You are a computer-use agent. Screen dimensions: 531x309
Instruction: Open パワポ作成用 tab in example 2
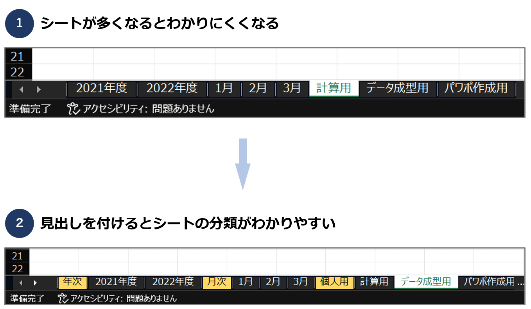click(x=488, y=282)
